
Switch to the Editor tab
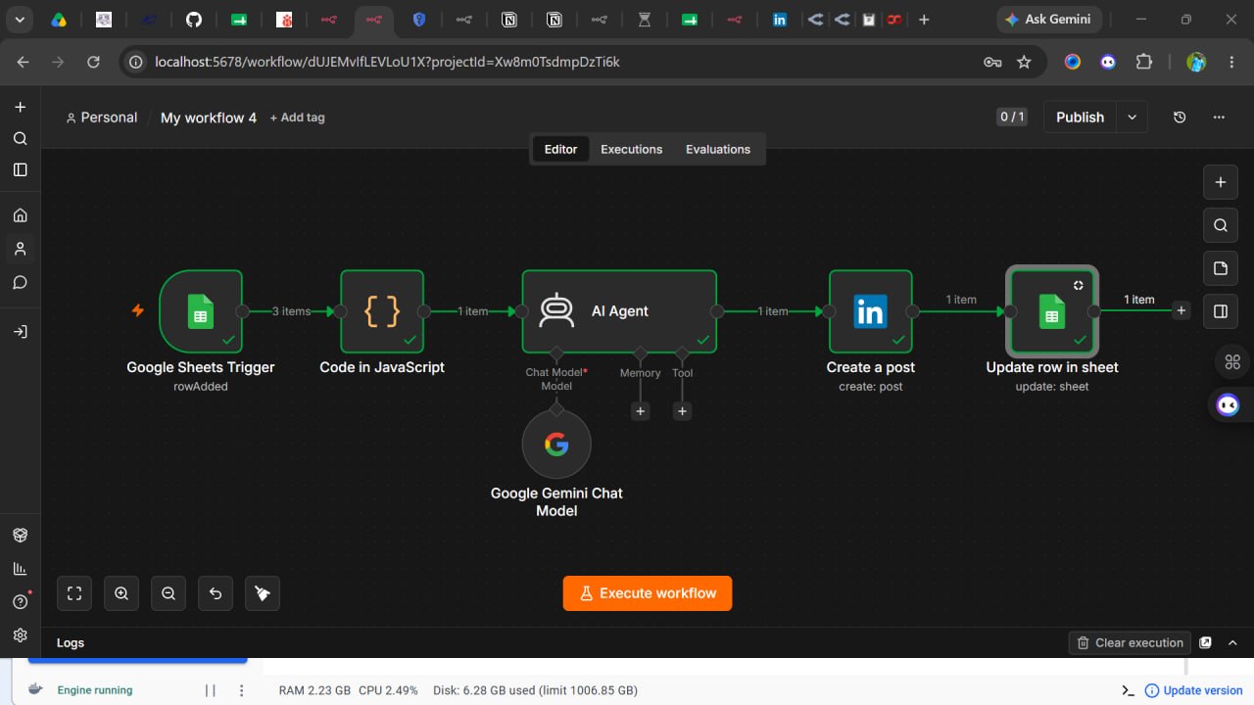pyautogui.click(x=560, y=149)
